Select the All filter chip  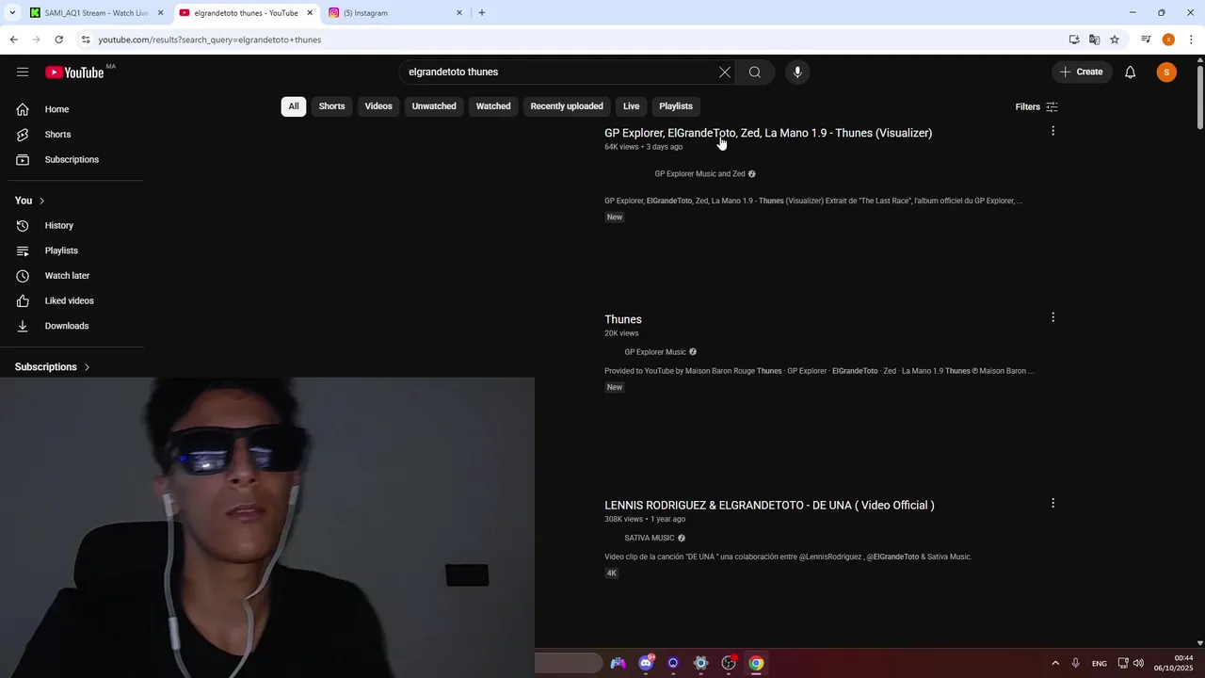click(x=294, y=106)
